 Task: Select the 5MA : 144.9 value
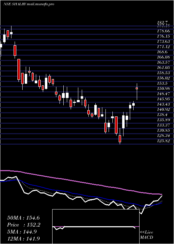coord(22,232)
